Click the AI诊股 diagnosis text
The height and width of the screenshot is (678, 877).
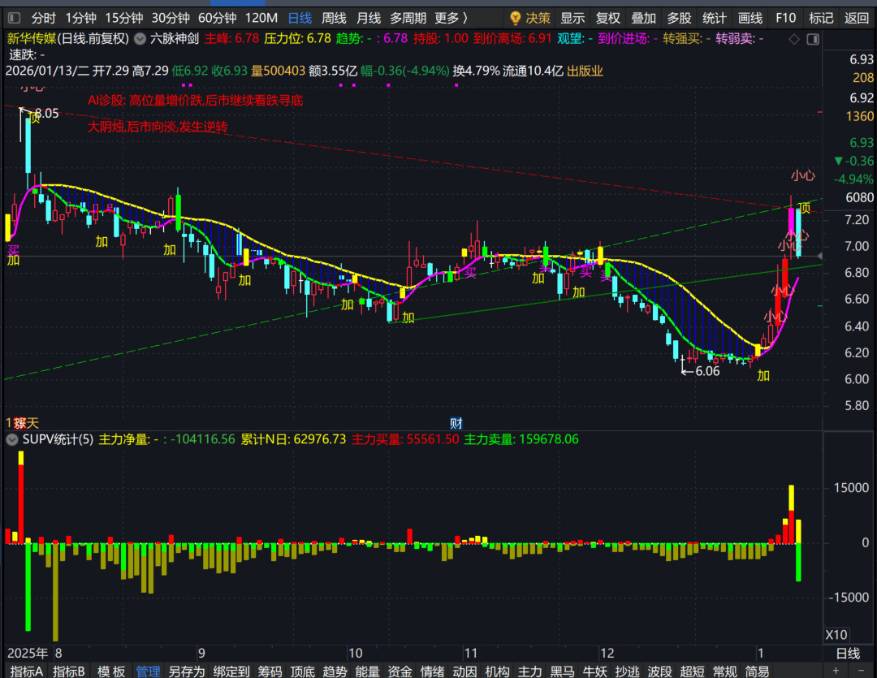[195, 101]
